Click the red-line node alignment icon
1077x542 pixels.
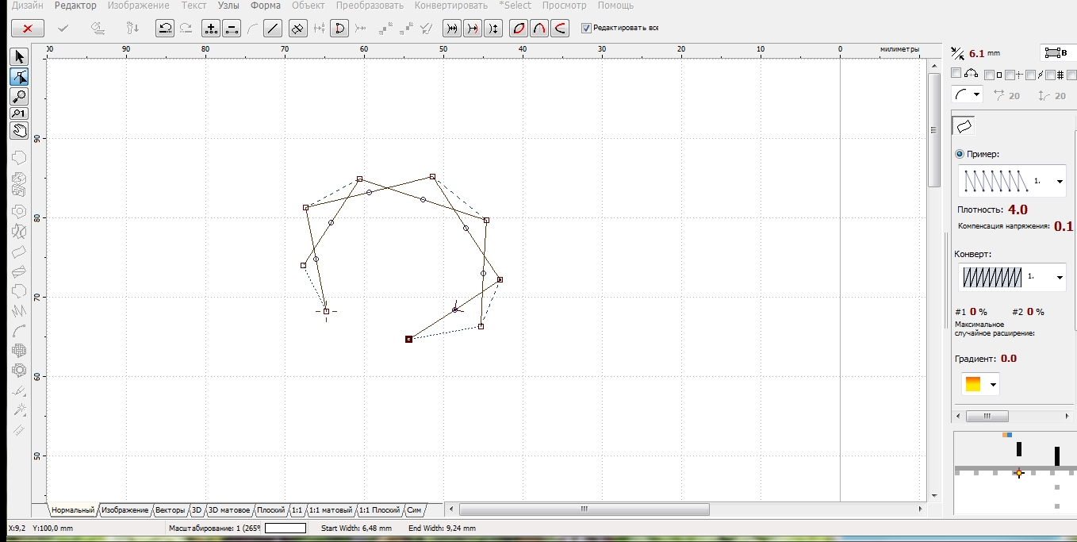click(x=473, y=28)
